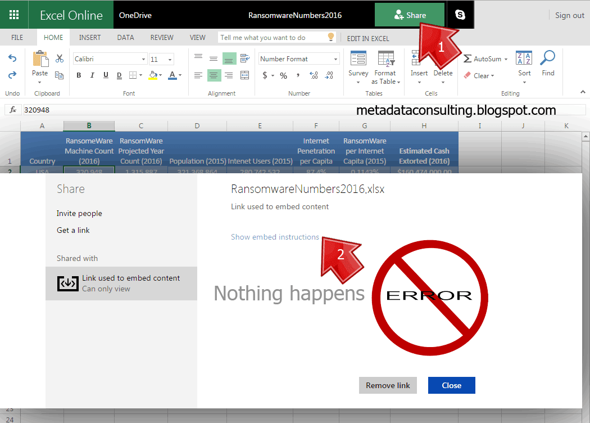Click the Insert cells icon
The height and width of the screenshot is (423, 590).
[x=416, y=58]
